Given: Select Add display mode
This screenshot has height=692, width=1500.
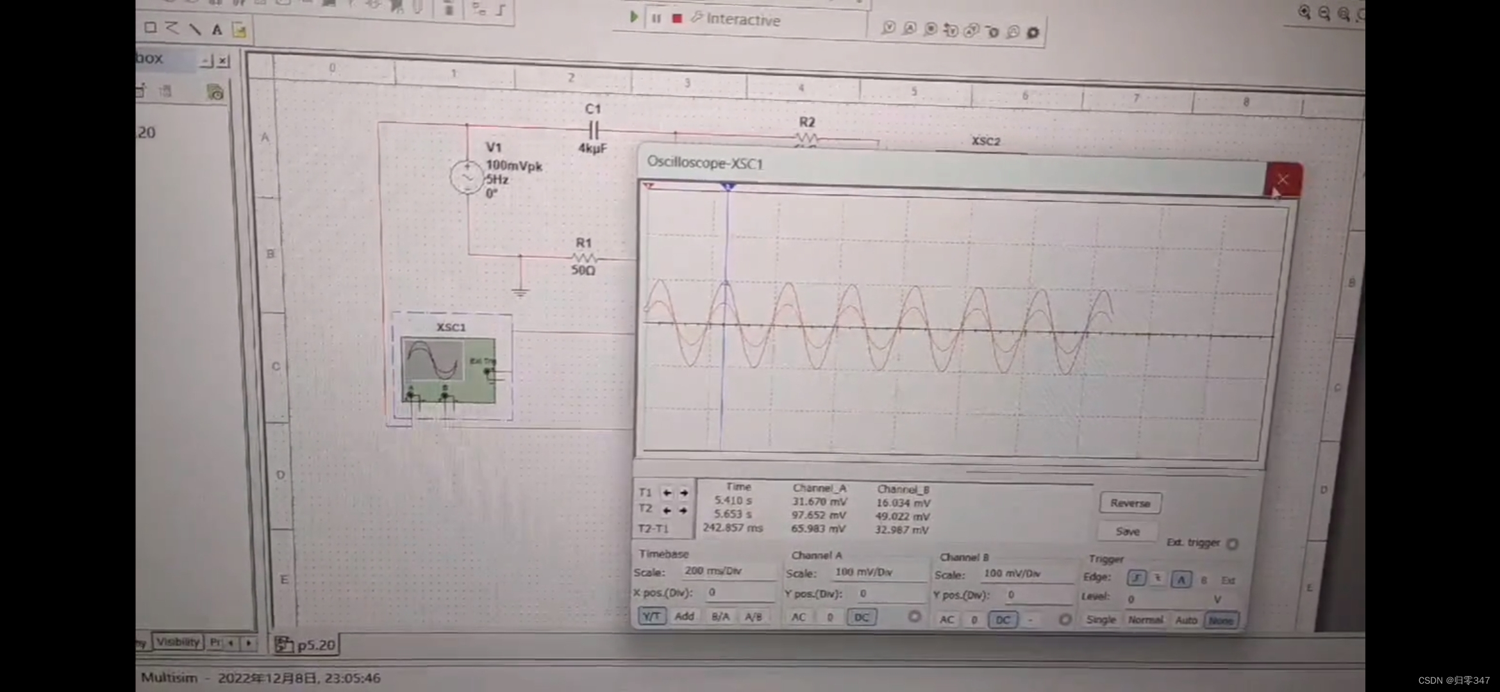Looking at the screenshot, I should (685, 616).
